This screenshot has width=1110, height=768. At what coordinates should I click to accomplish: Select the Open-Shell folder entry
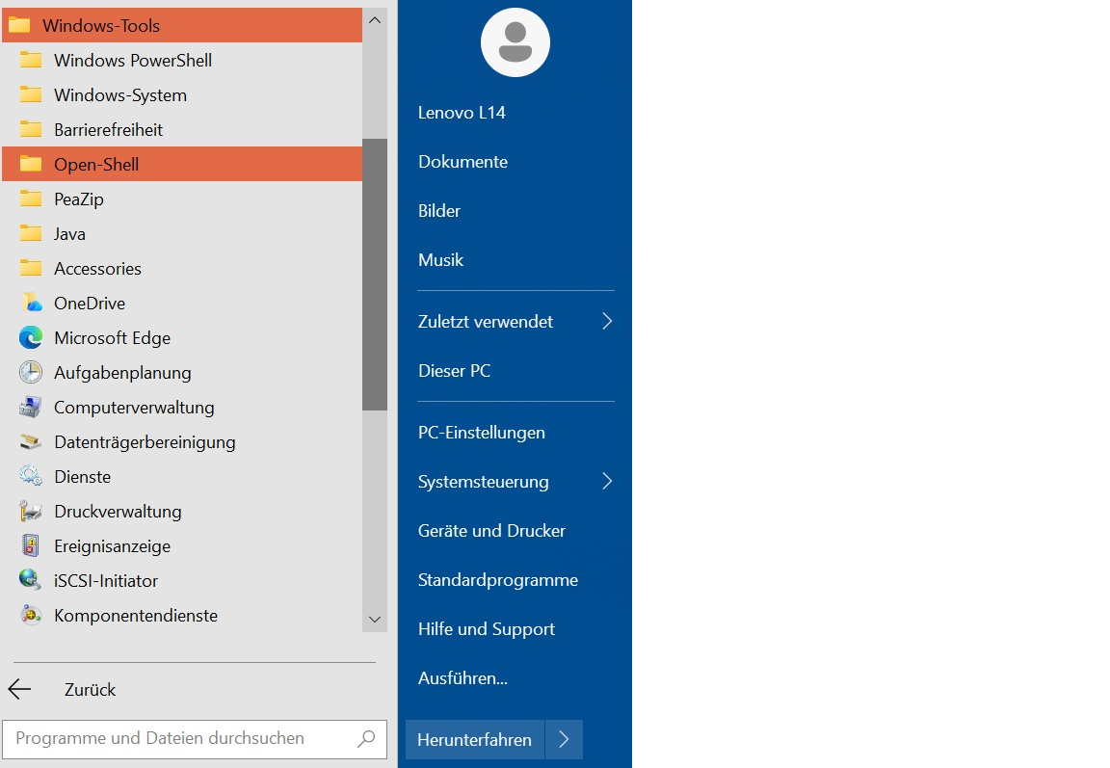182,164
